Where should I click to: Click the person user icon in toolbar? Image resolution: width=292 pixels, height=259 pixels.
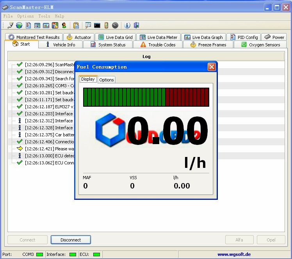[64, 25]
